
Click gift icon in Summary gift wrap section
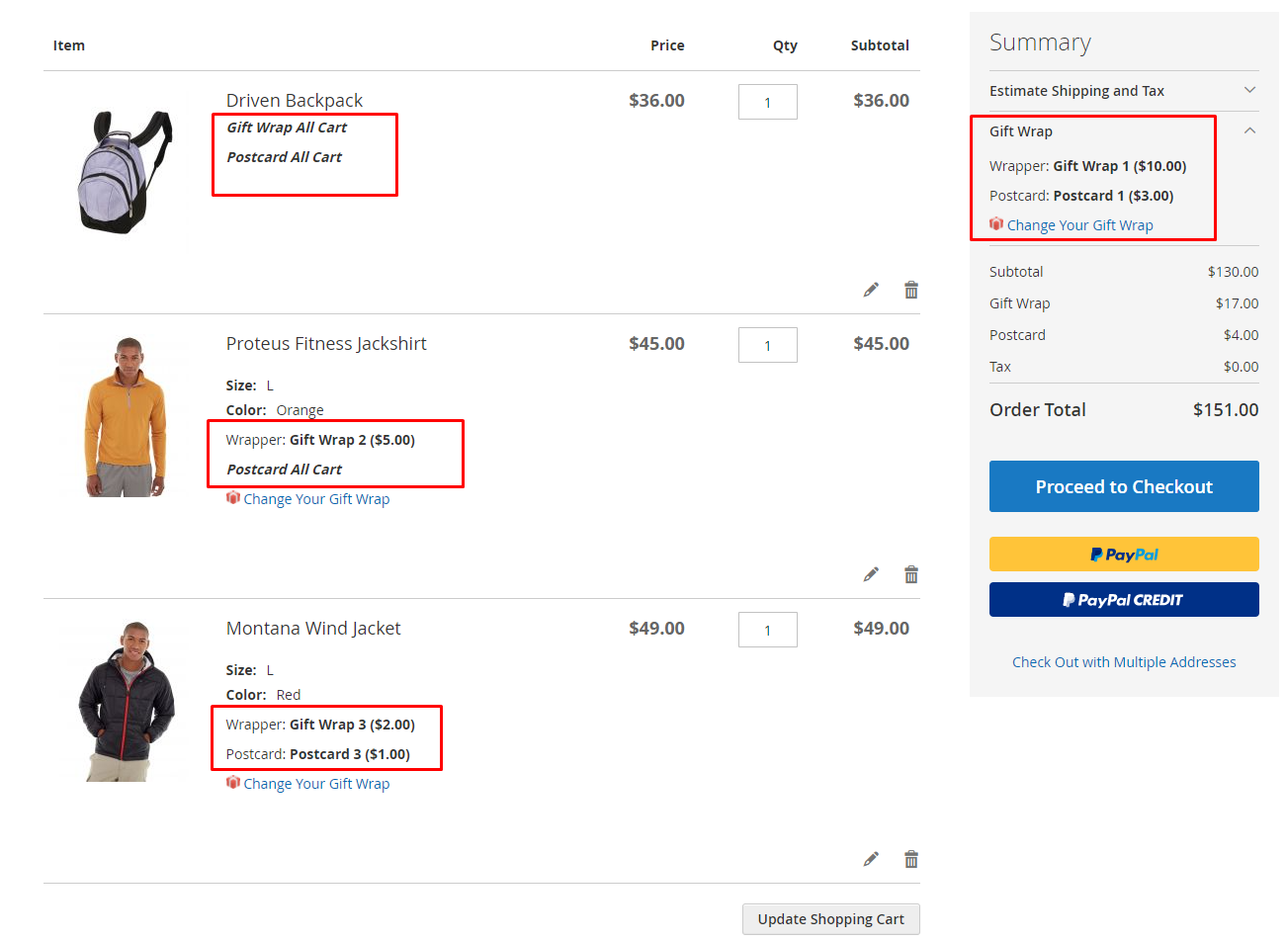click(996, 224)
